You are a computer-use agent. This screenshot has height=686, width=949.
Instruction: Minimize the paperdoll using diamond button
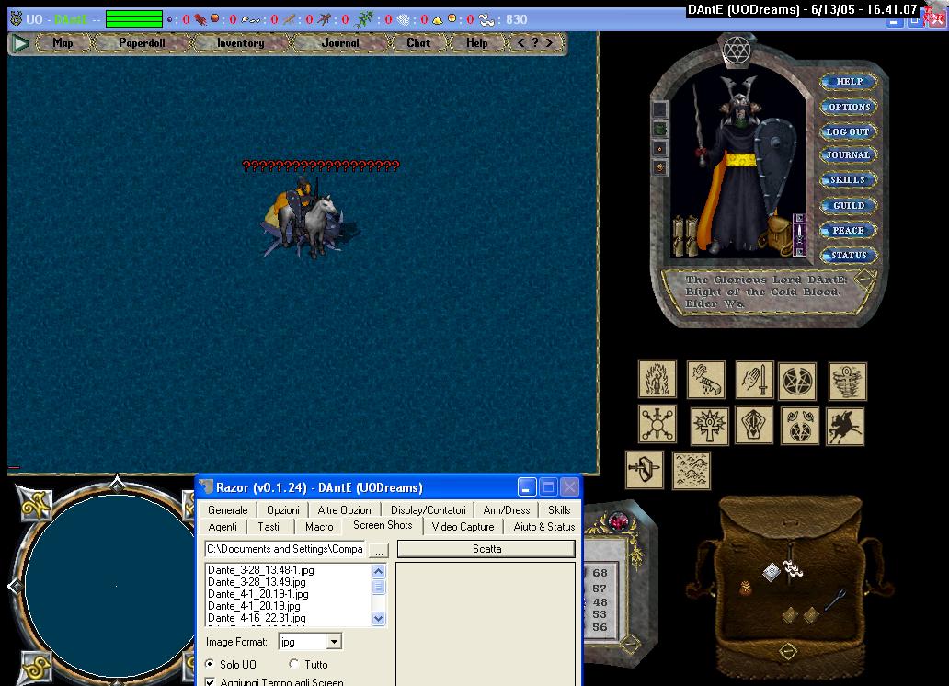(x=864, y=280)
